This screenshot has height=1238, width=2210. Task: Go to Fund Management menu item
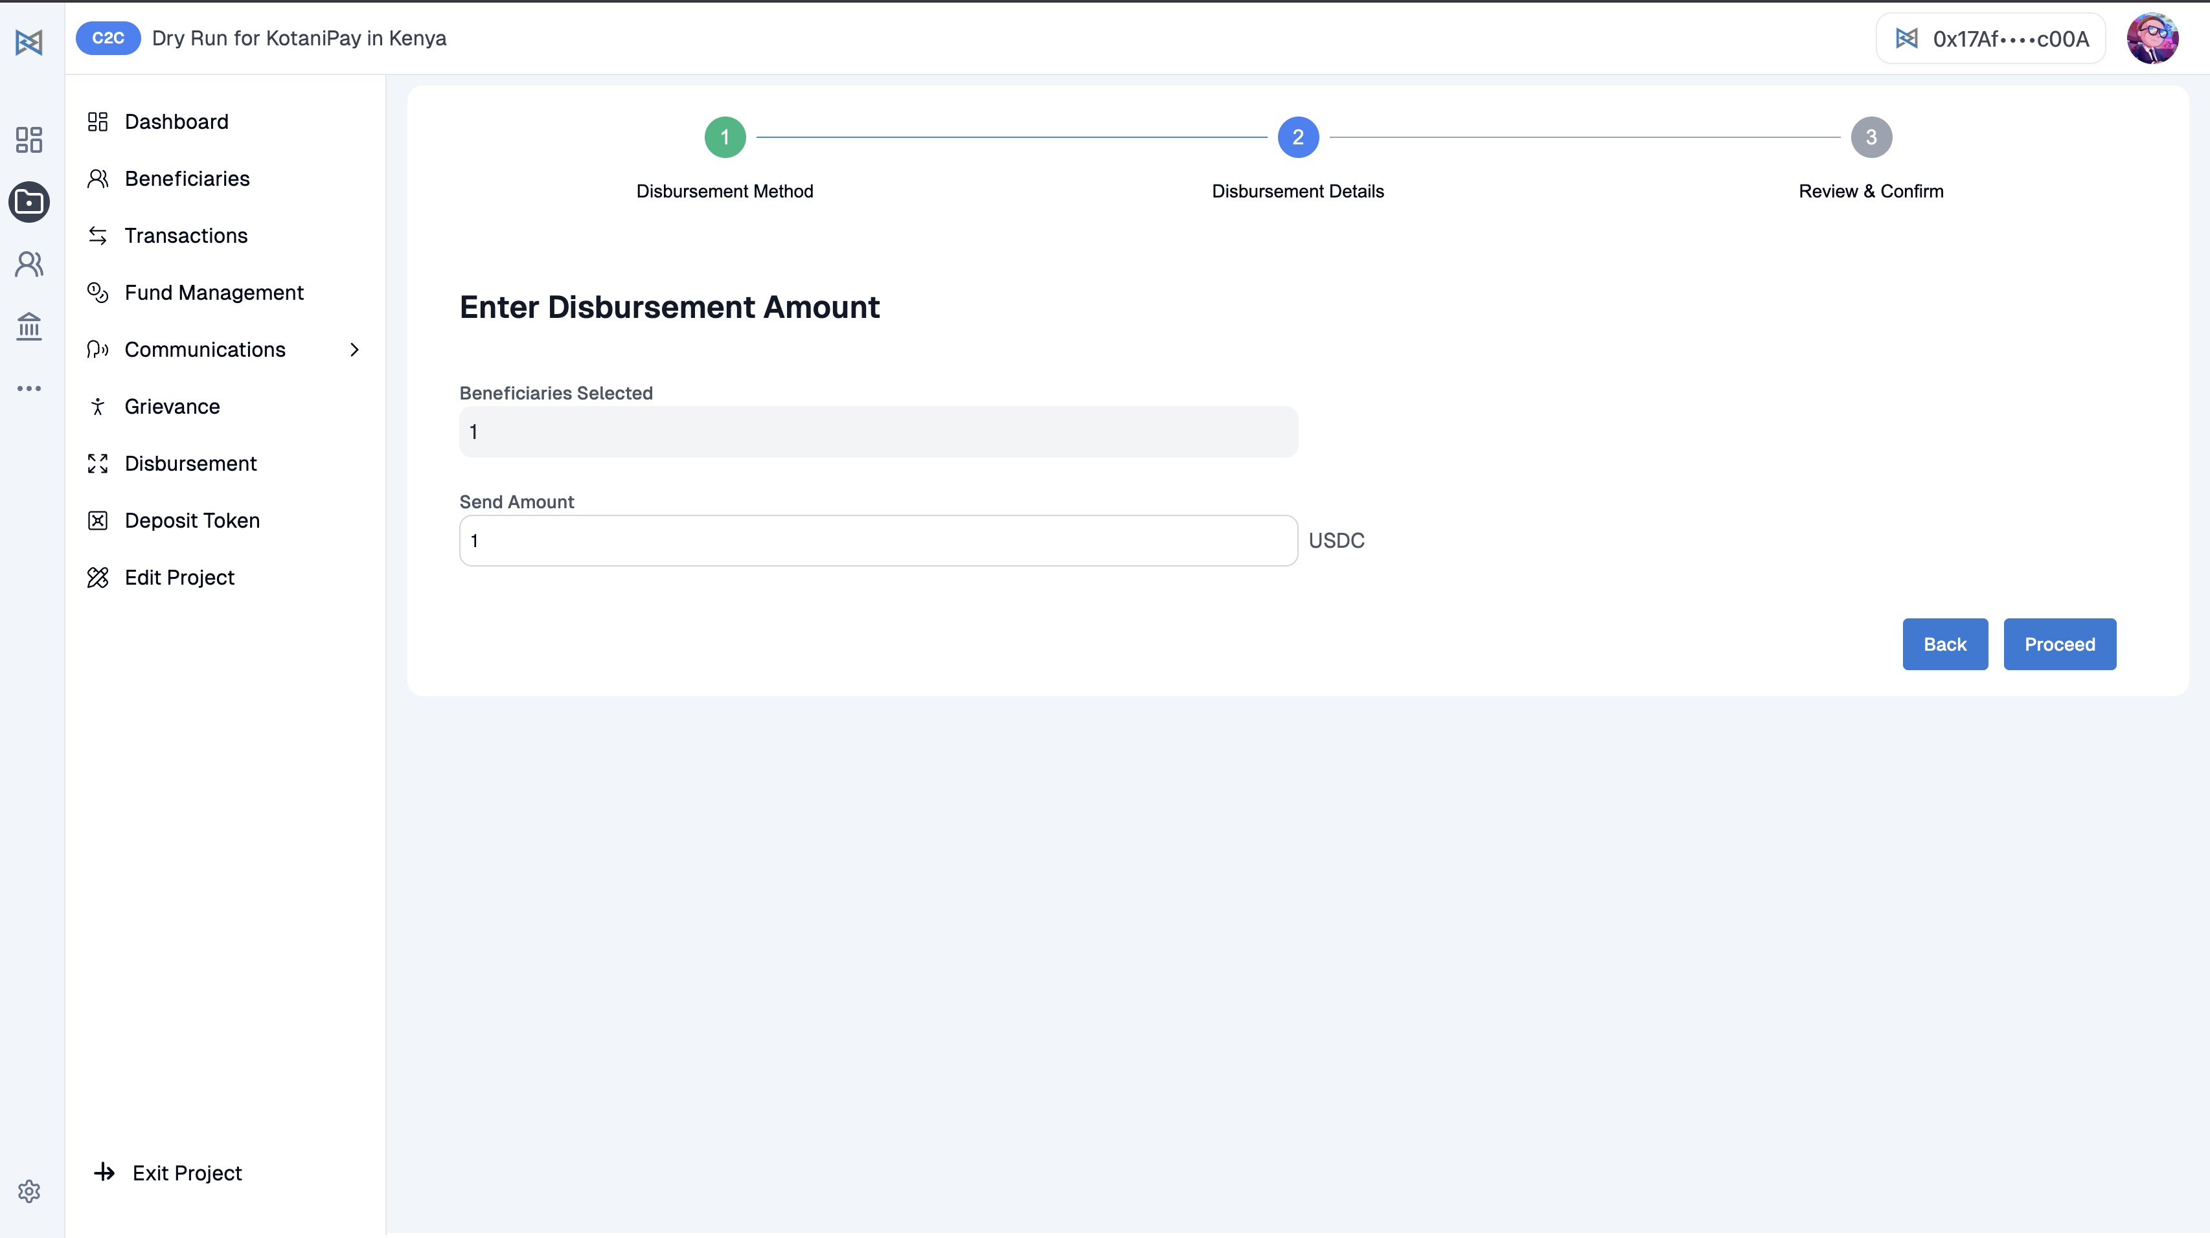tap(214, 293)
